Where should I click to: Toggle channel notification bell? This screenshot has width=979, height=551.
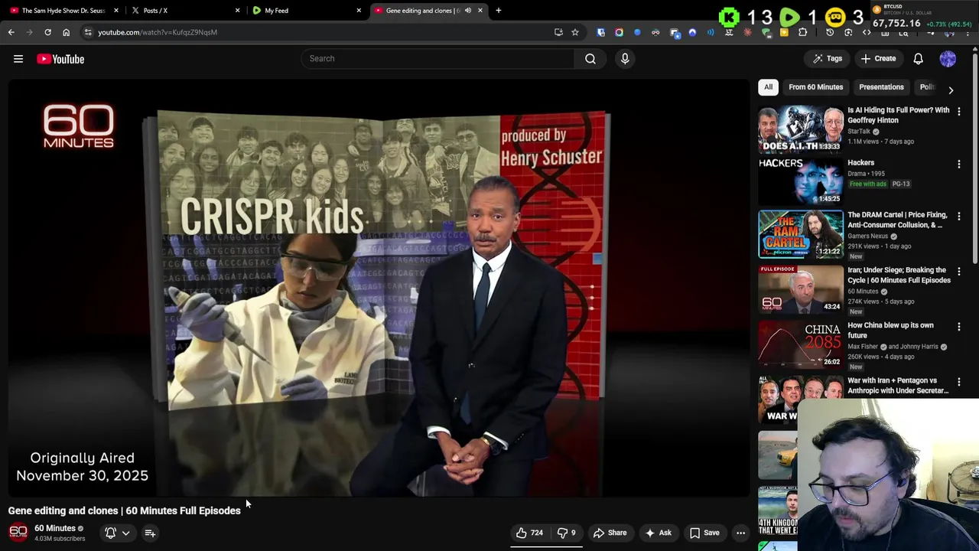[x=110, y=533]
